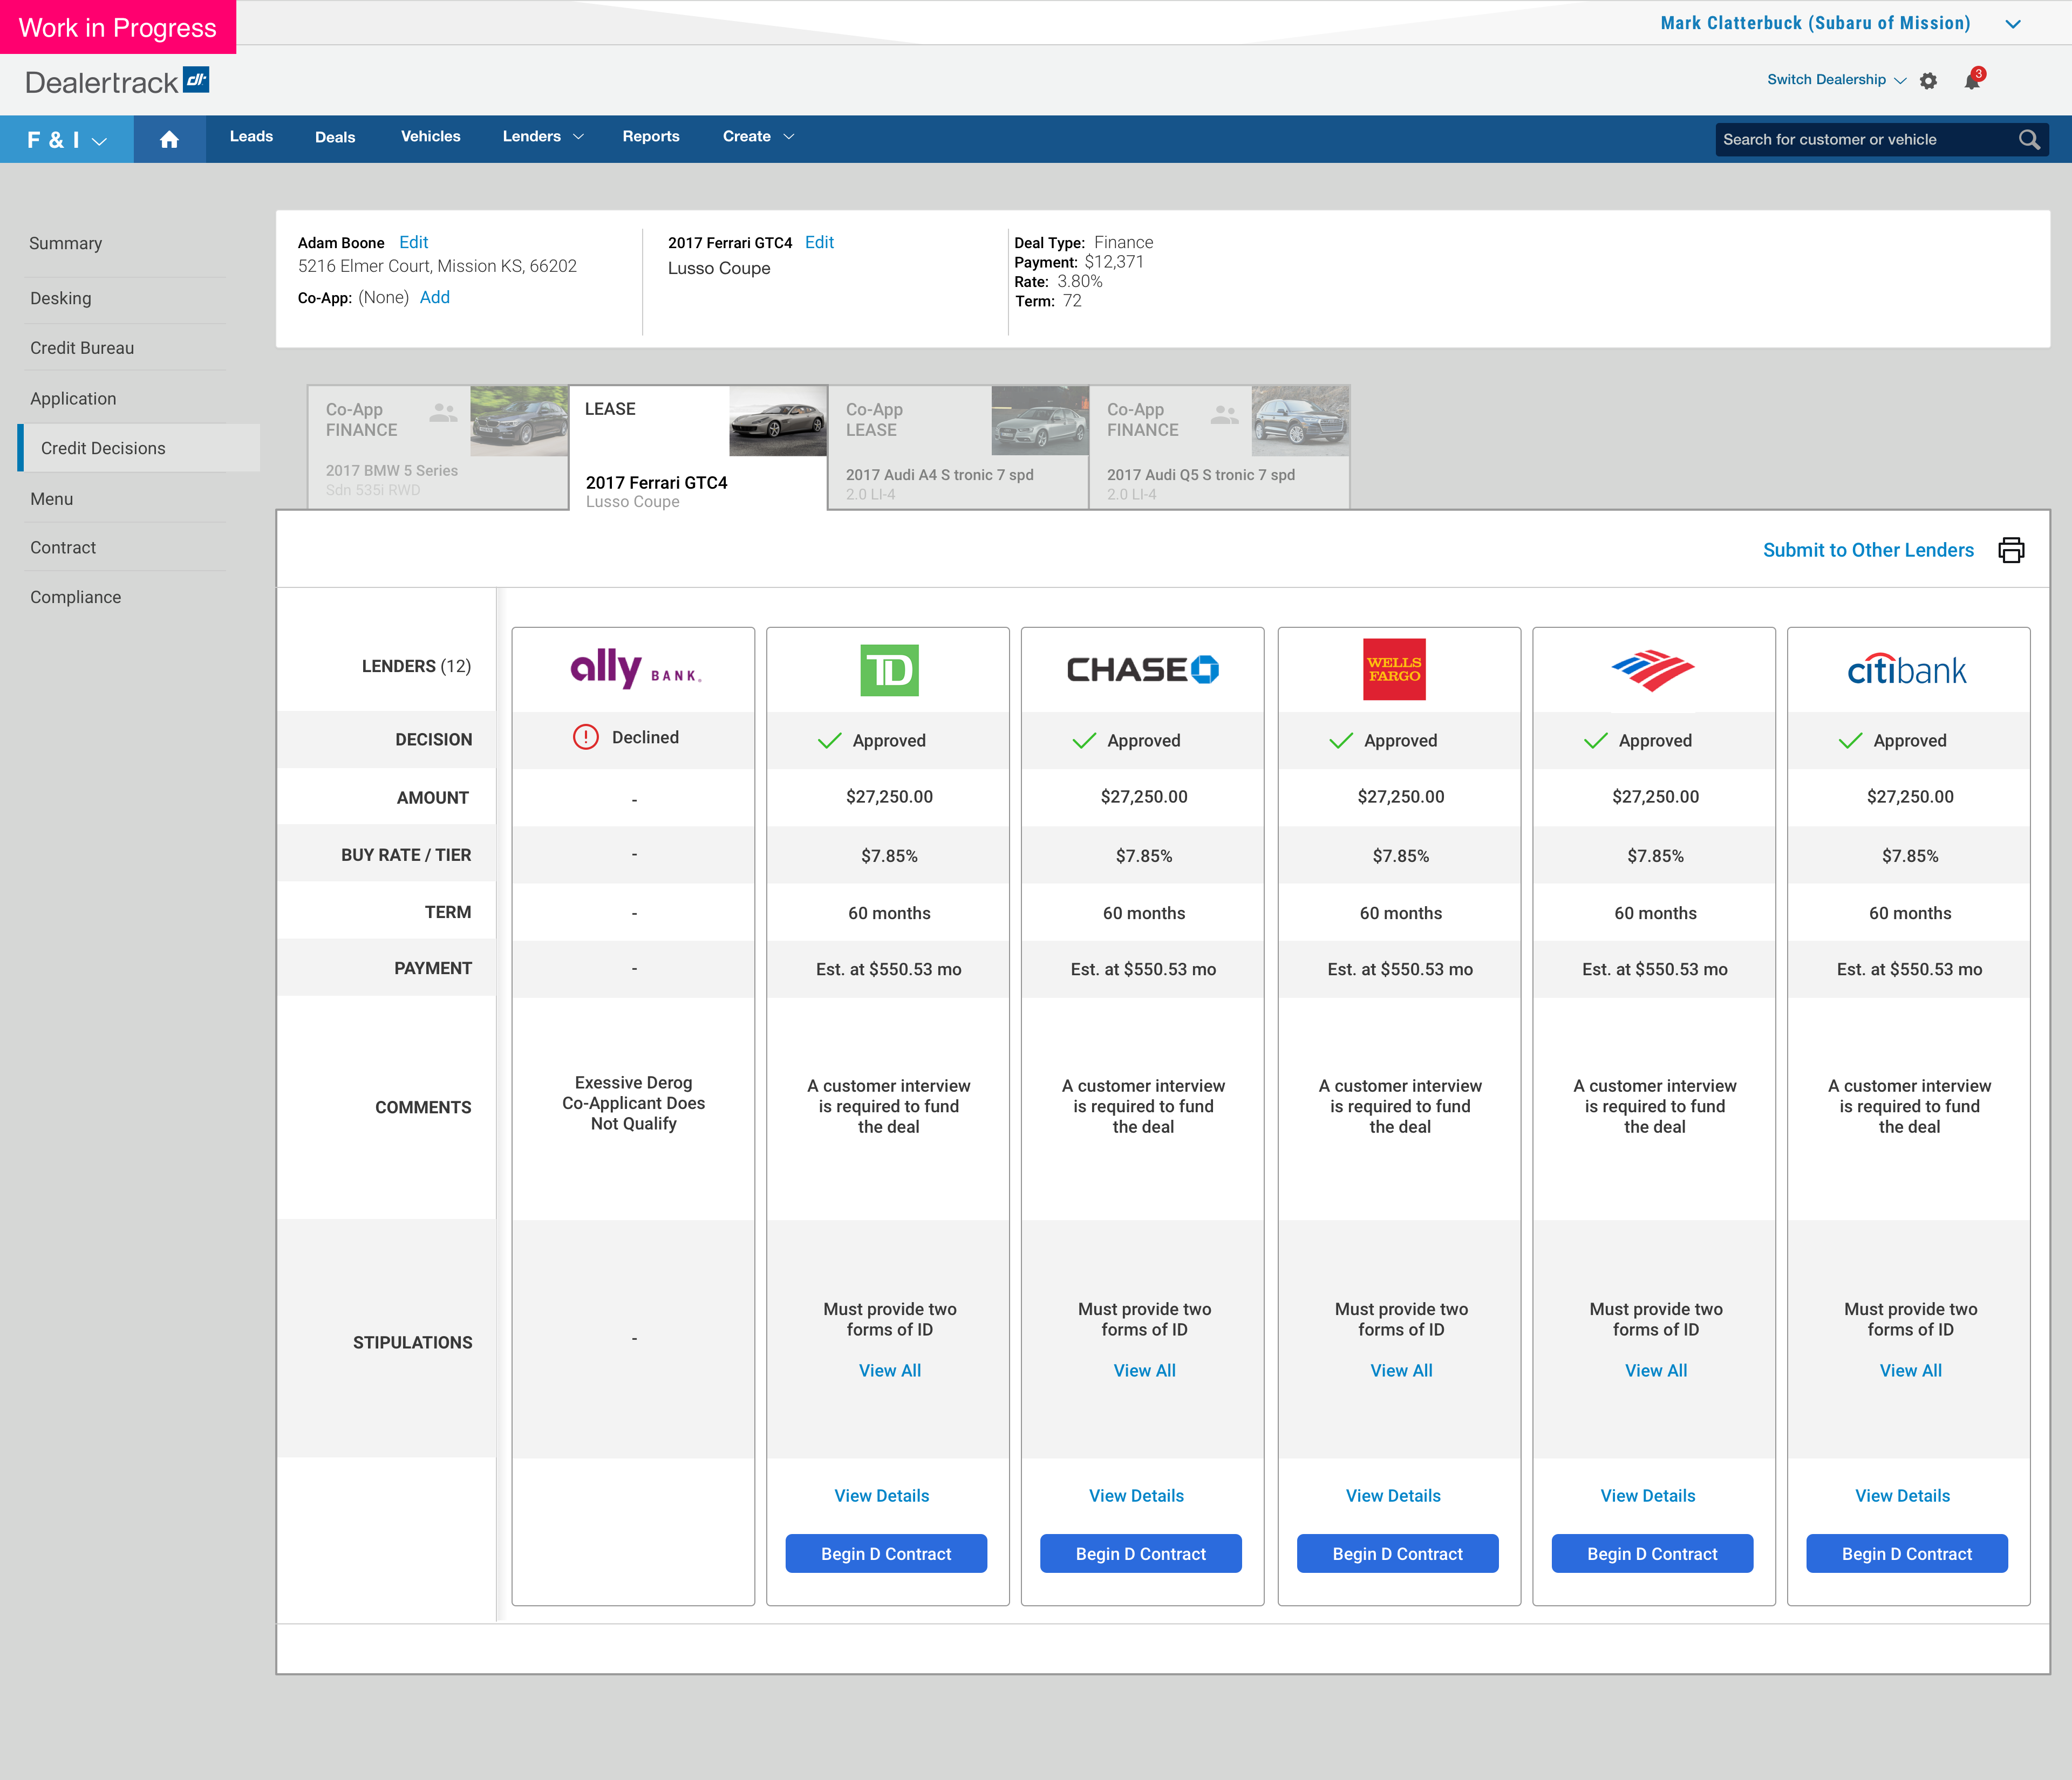
Task: Click Submit to Other Lenders
Action: coord(1868,551)
